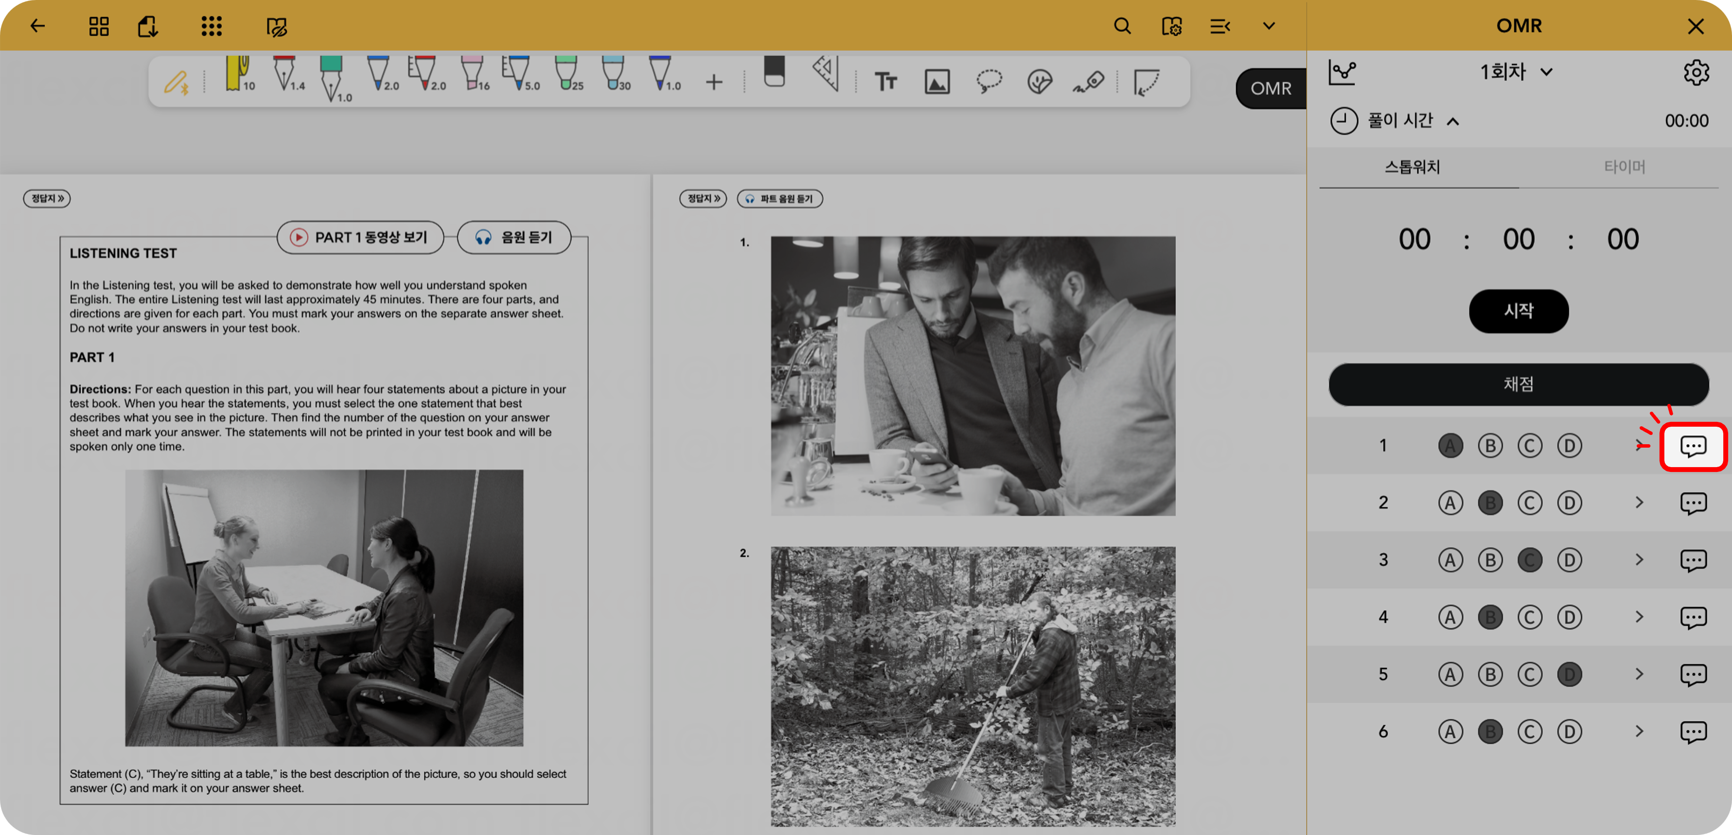Click question 2 photo of man raking

973,686
